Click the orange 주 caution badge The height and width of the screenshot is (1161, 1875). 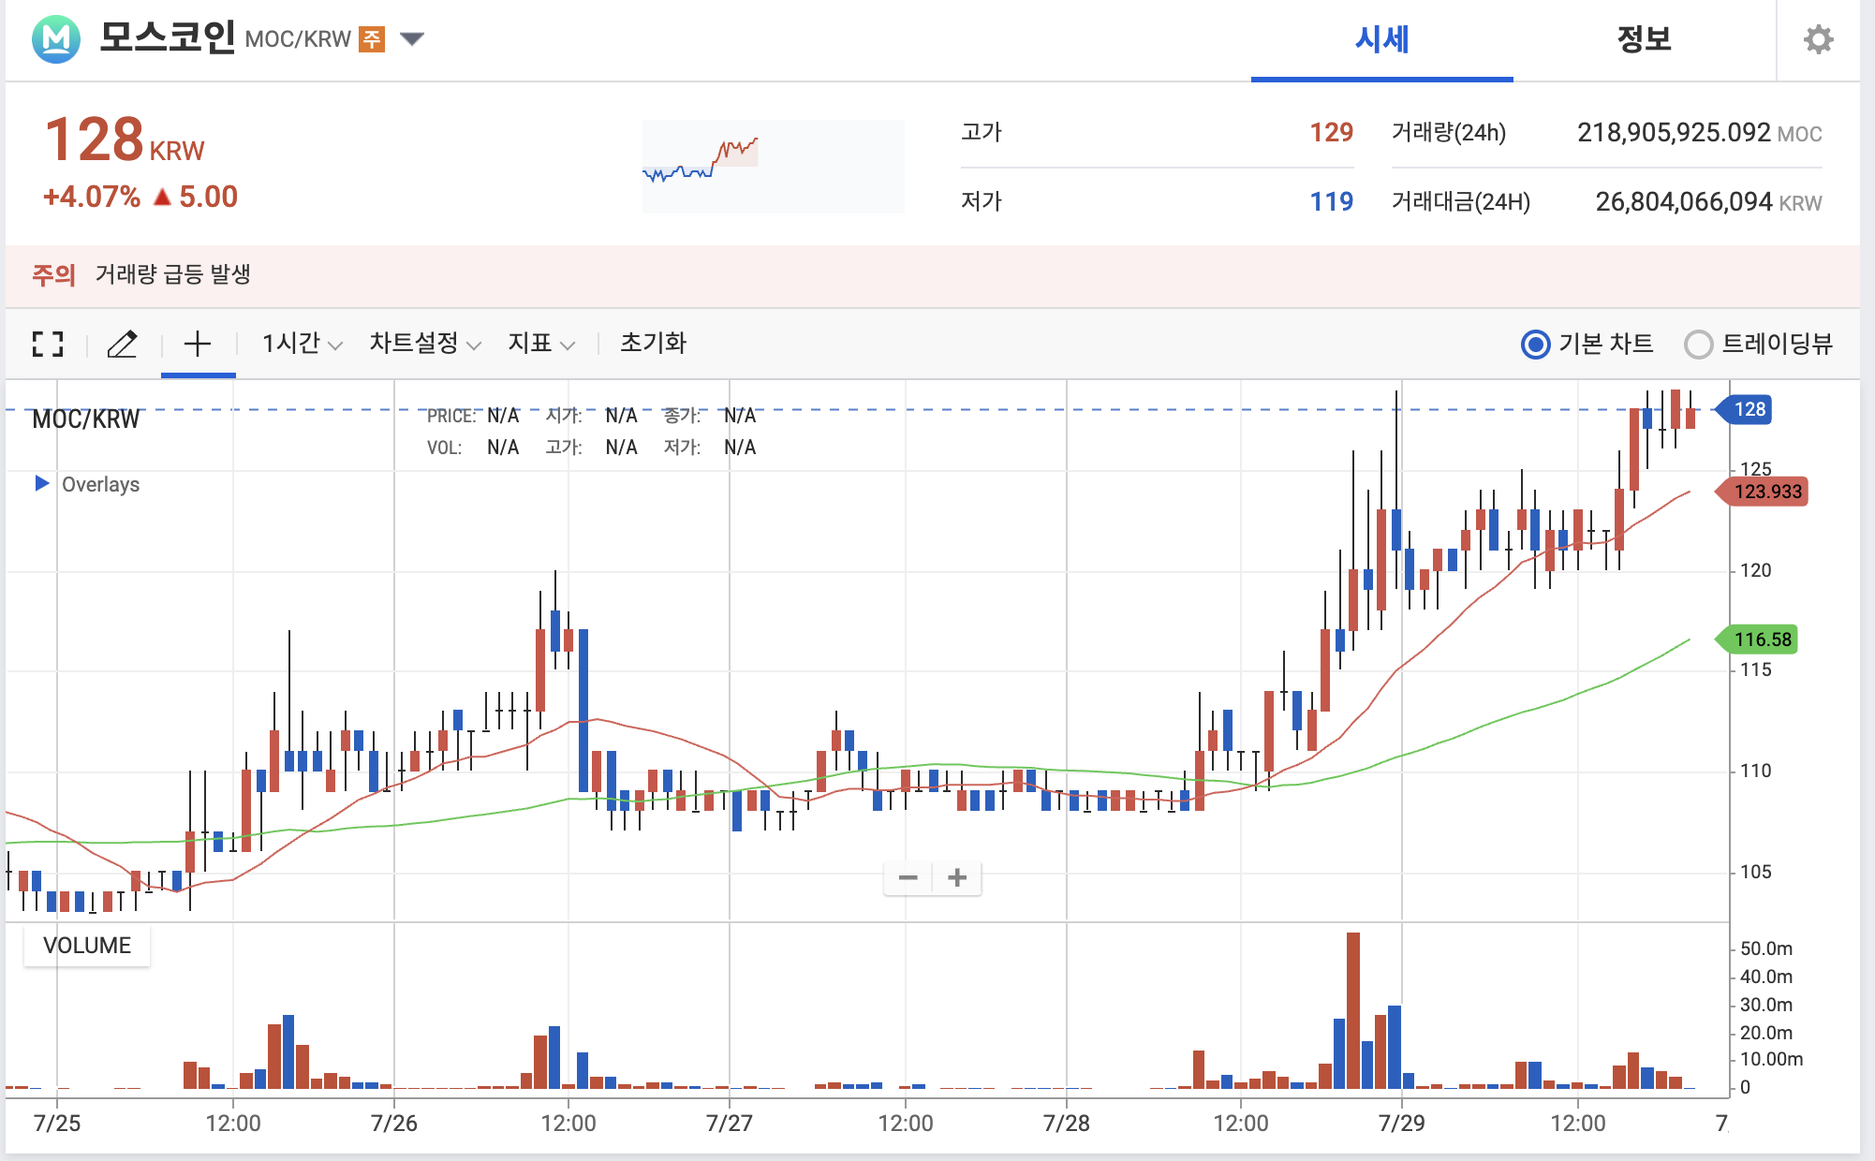coord(373,39)
